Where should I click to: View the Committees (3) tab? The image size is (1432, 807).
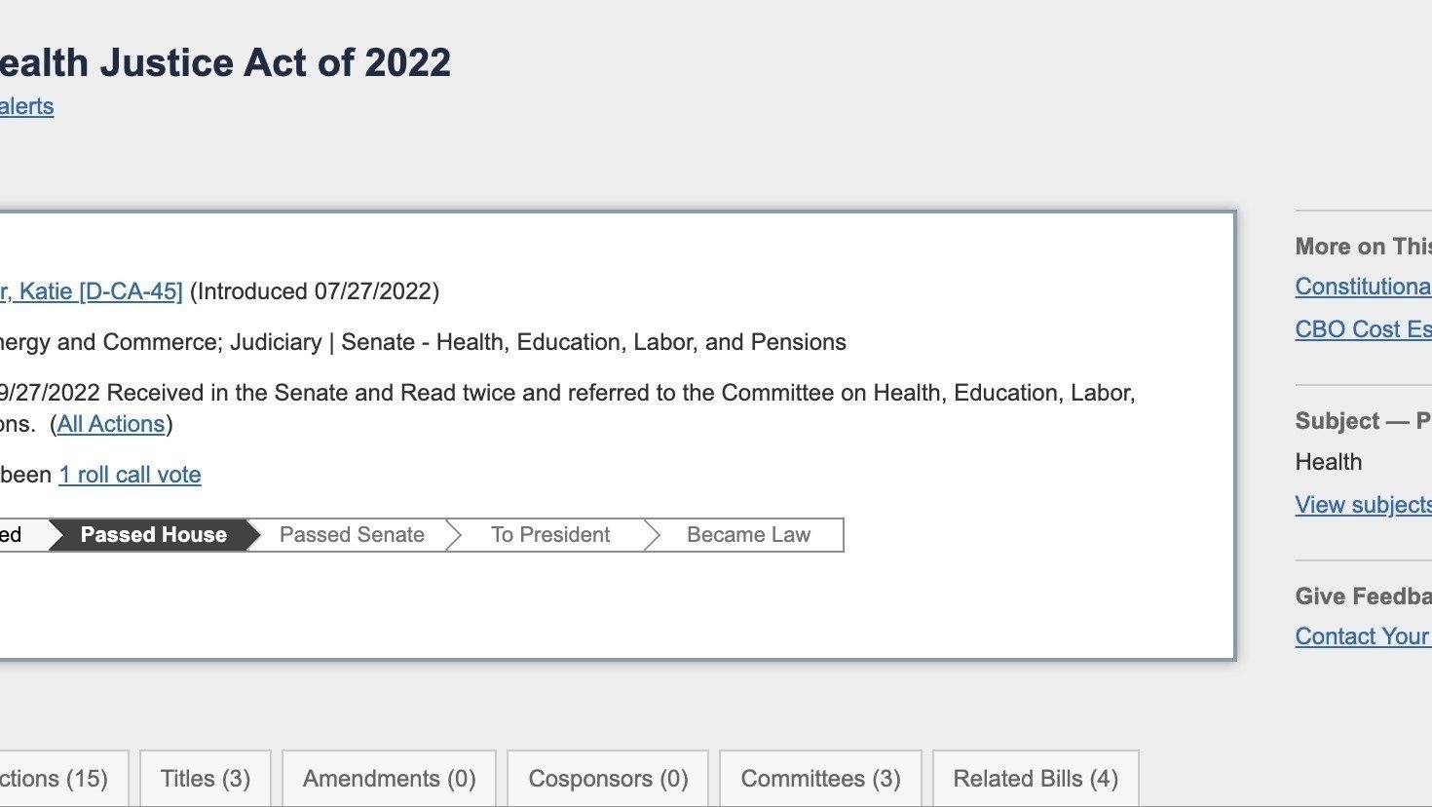(819, 778)
